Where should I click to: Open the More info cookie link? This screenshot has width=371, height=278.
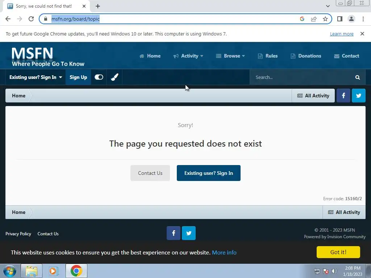coord(224,252)
